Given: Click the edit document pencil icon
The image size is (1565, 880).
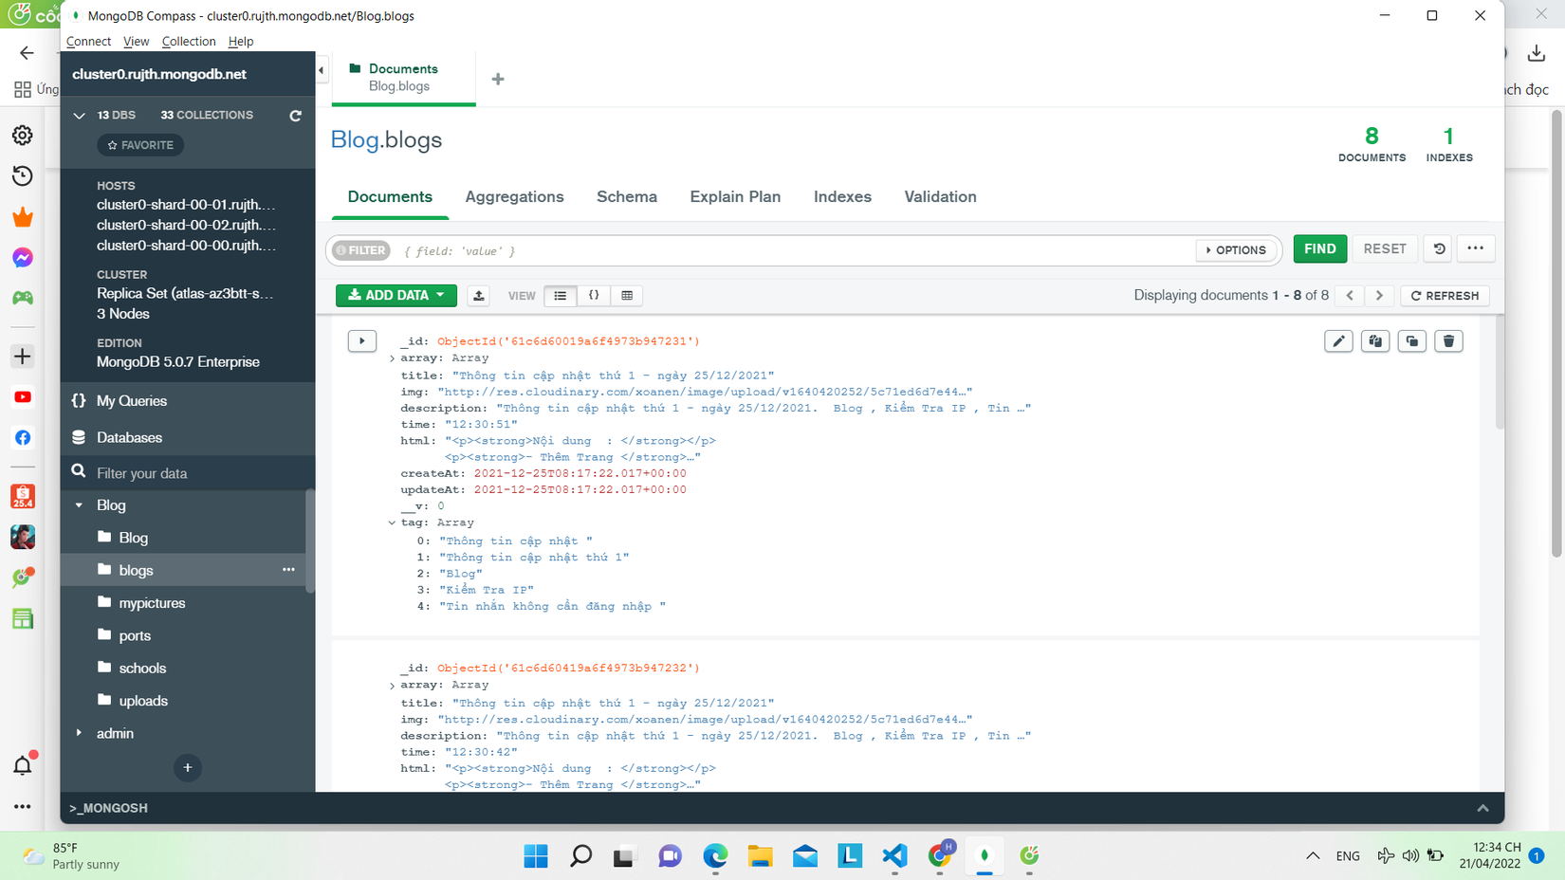Looking at the screenshot, I should 1338,341.
